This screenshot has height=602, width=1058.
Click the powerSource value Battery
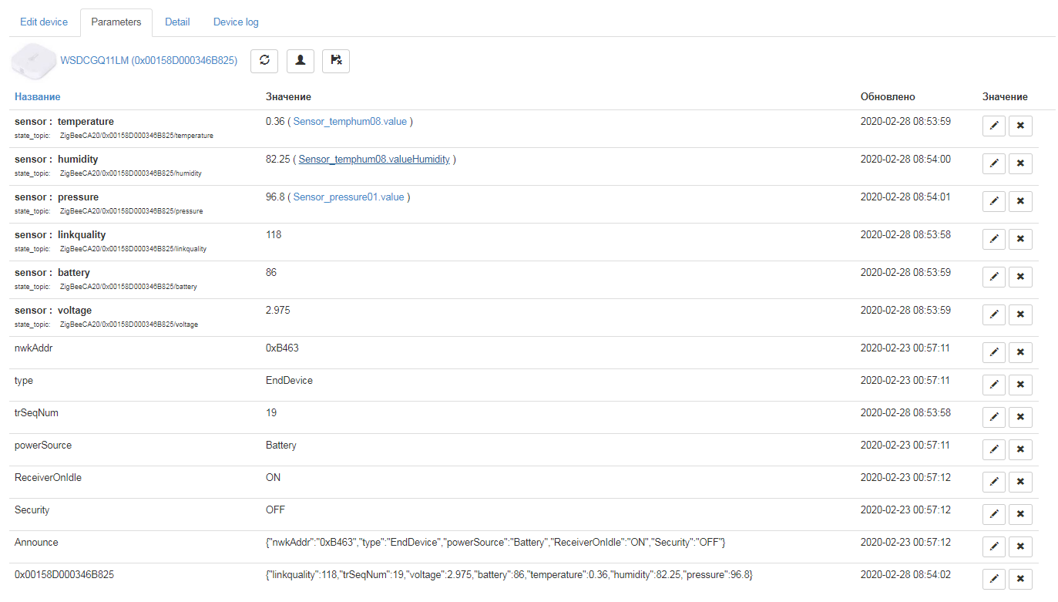(281, 446)
